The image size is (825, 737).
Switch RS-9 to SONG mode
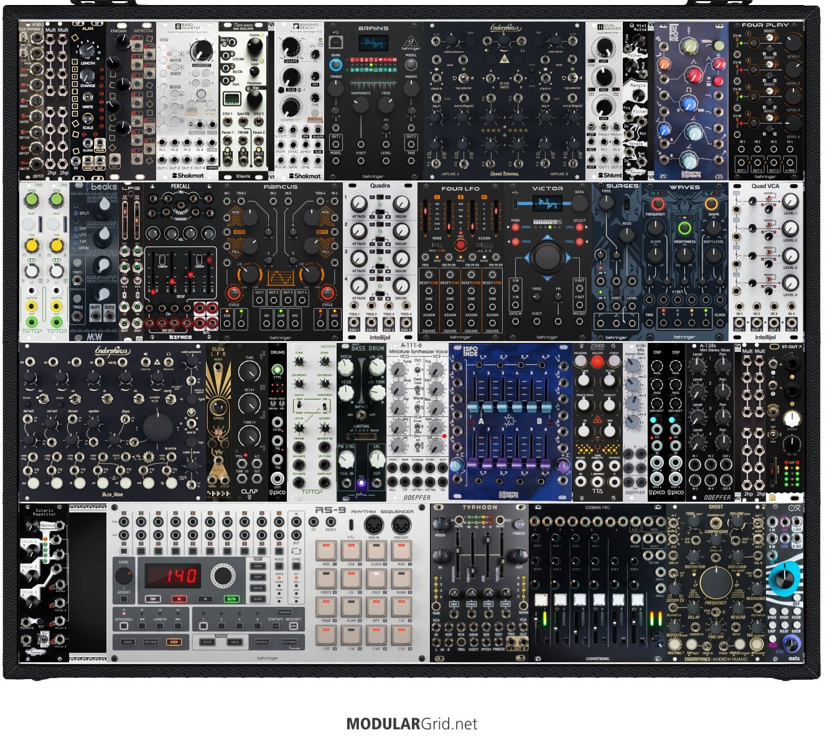pos(128,642)
